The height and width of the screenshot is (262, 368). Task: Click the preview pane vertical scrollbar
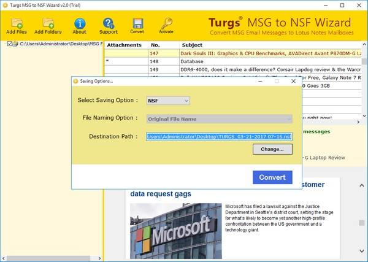coord(362,215)
